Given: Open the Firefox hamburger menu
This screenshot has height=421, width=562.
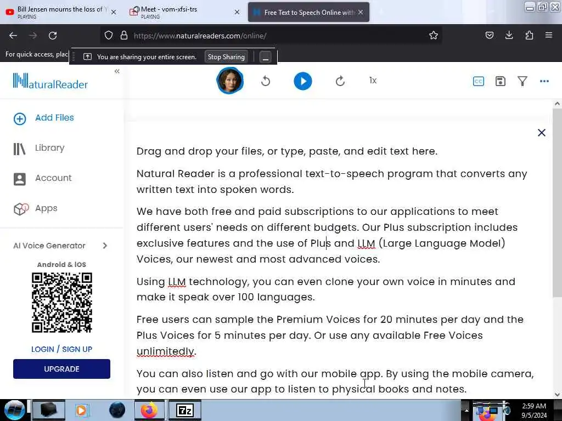Looking at the screenshot, I should coord(548,35).
